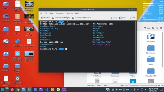Viewport: 164px width, 92px height.
Task: Open garuda.png desktop image
Action: 17,43
